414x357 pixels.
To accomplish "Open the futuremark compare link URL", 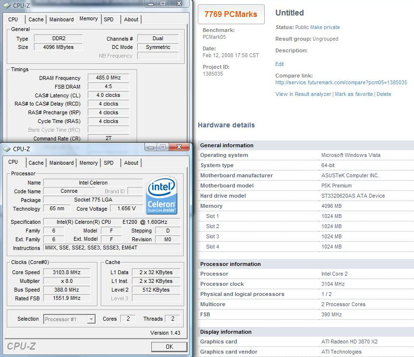I will pos(341,82).
